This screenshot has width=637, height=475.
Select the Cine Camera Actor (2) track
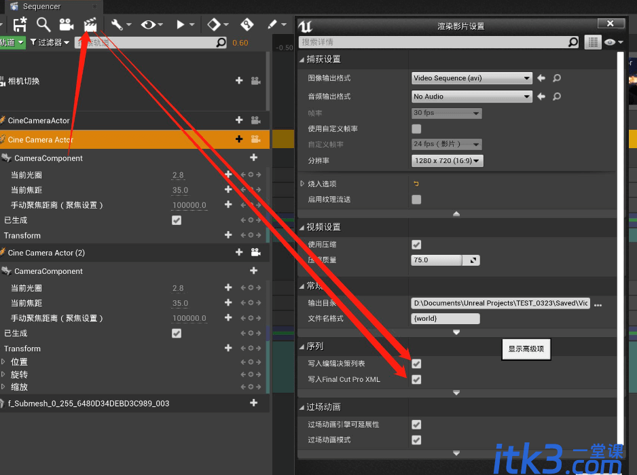(x=134, y=253)
